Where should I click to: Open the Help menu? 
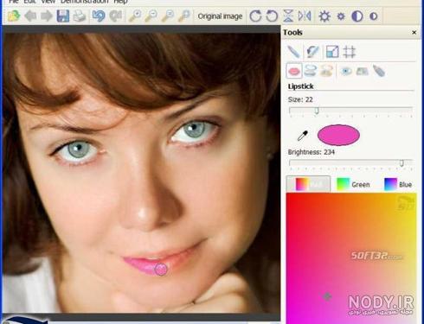(120, 2)
